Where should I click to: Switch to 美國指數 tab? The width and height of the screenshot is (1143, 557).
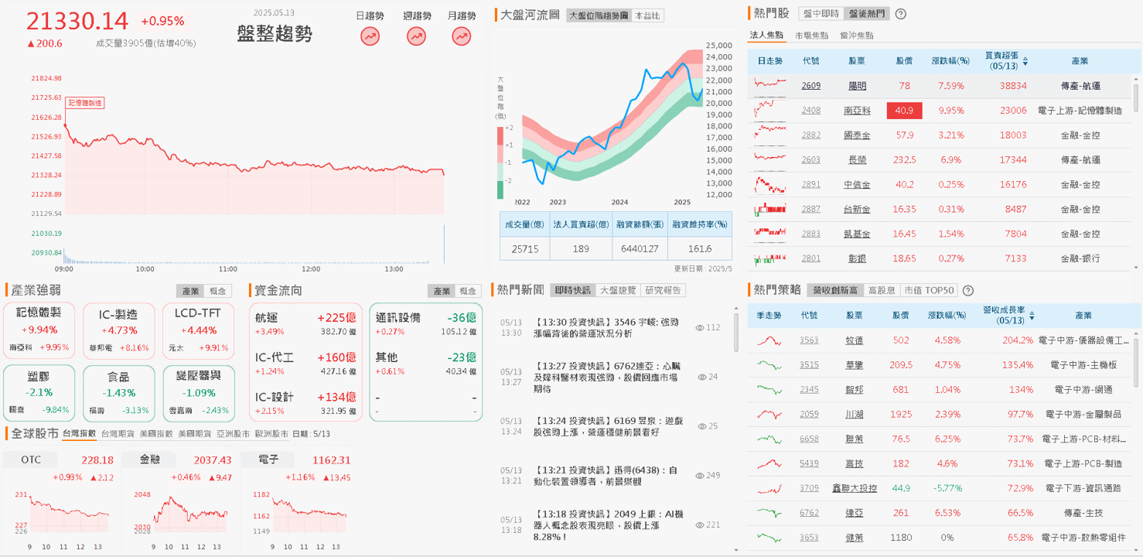coord(156,434)
